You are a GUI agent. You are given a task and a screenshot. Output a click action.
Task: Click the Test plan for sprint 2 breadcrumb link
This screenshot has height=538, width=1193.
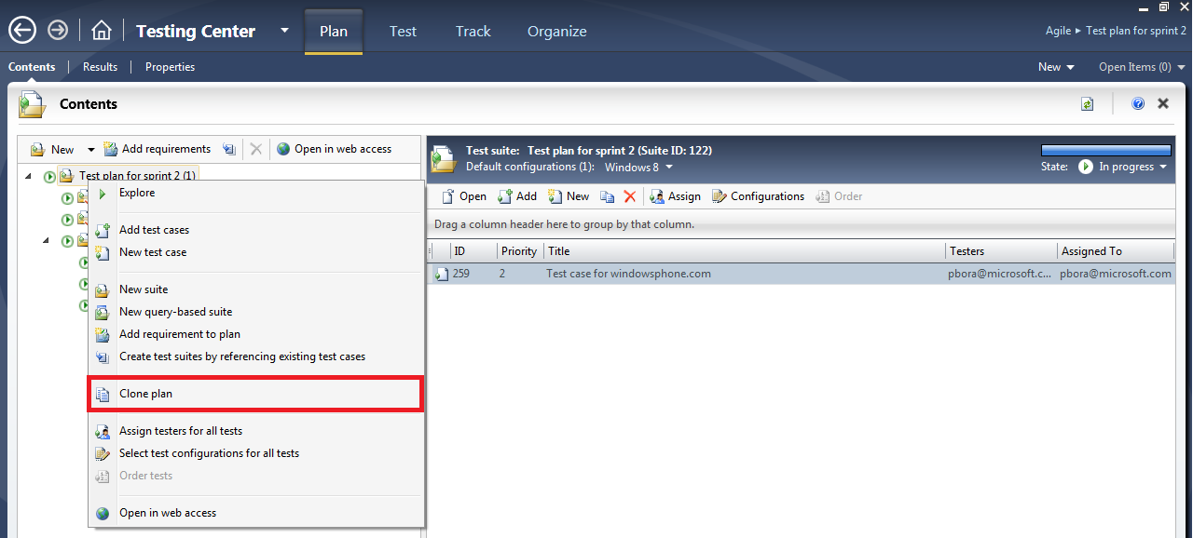coord(1136,31)
